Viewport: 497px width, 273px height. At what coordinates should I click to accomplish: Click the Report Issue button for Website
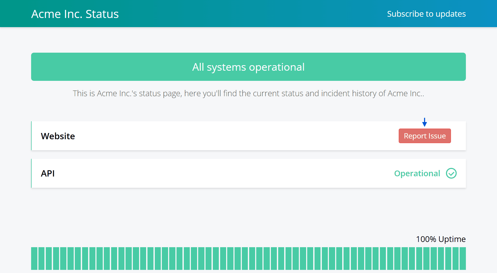click(x=425, y=136)
